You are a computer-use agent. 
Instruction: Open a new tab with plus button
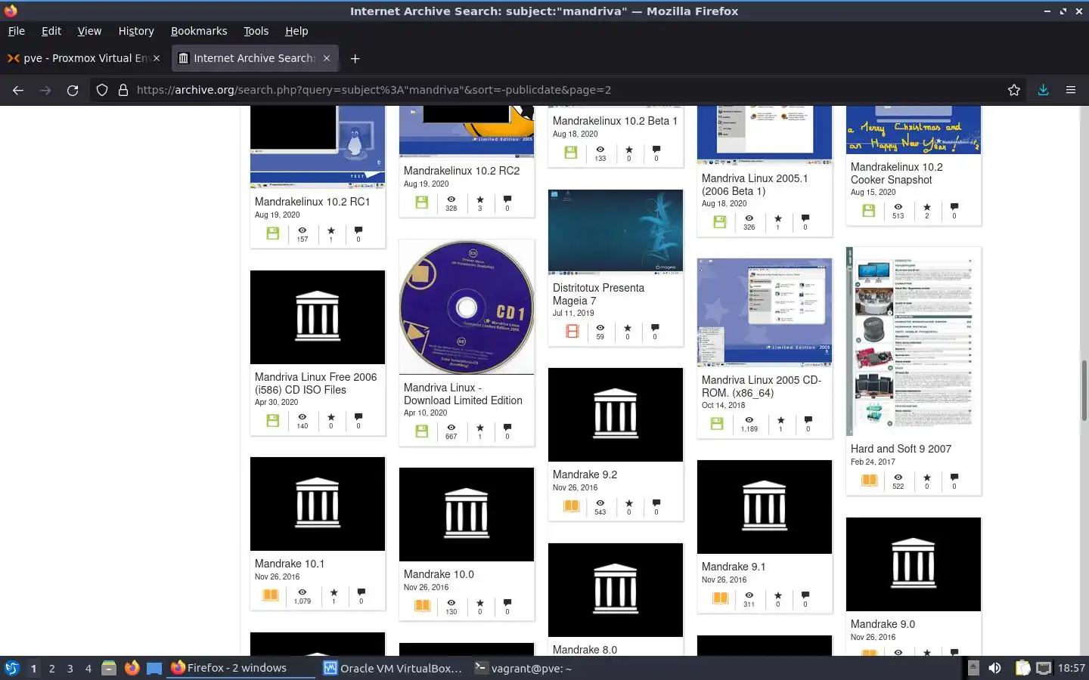coord(355,58)
